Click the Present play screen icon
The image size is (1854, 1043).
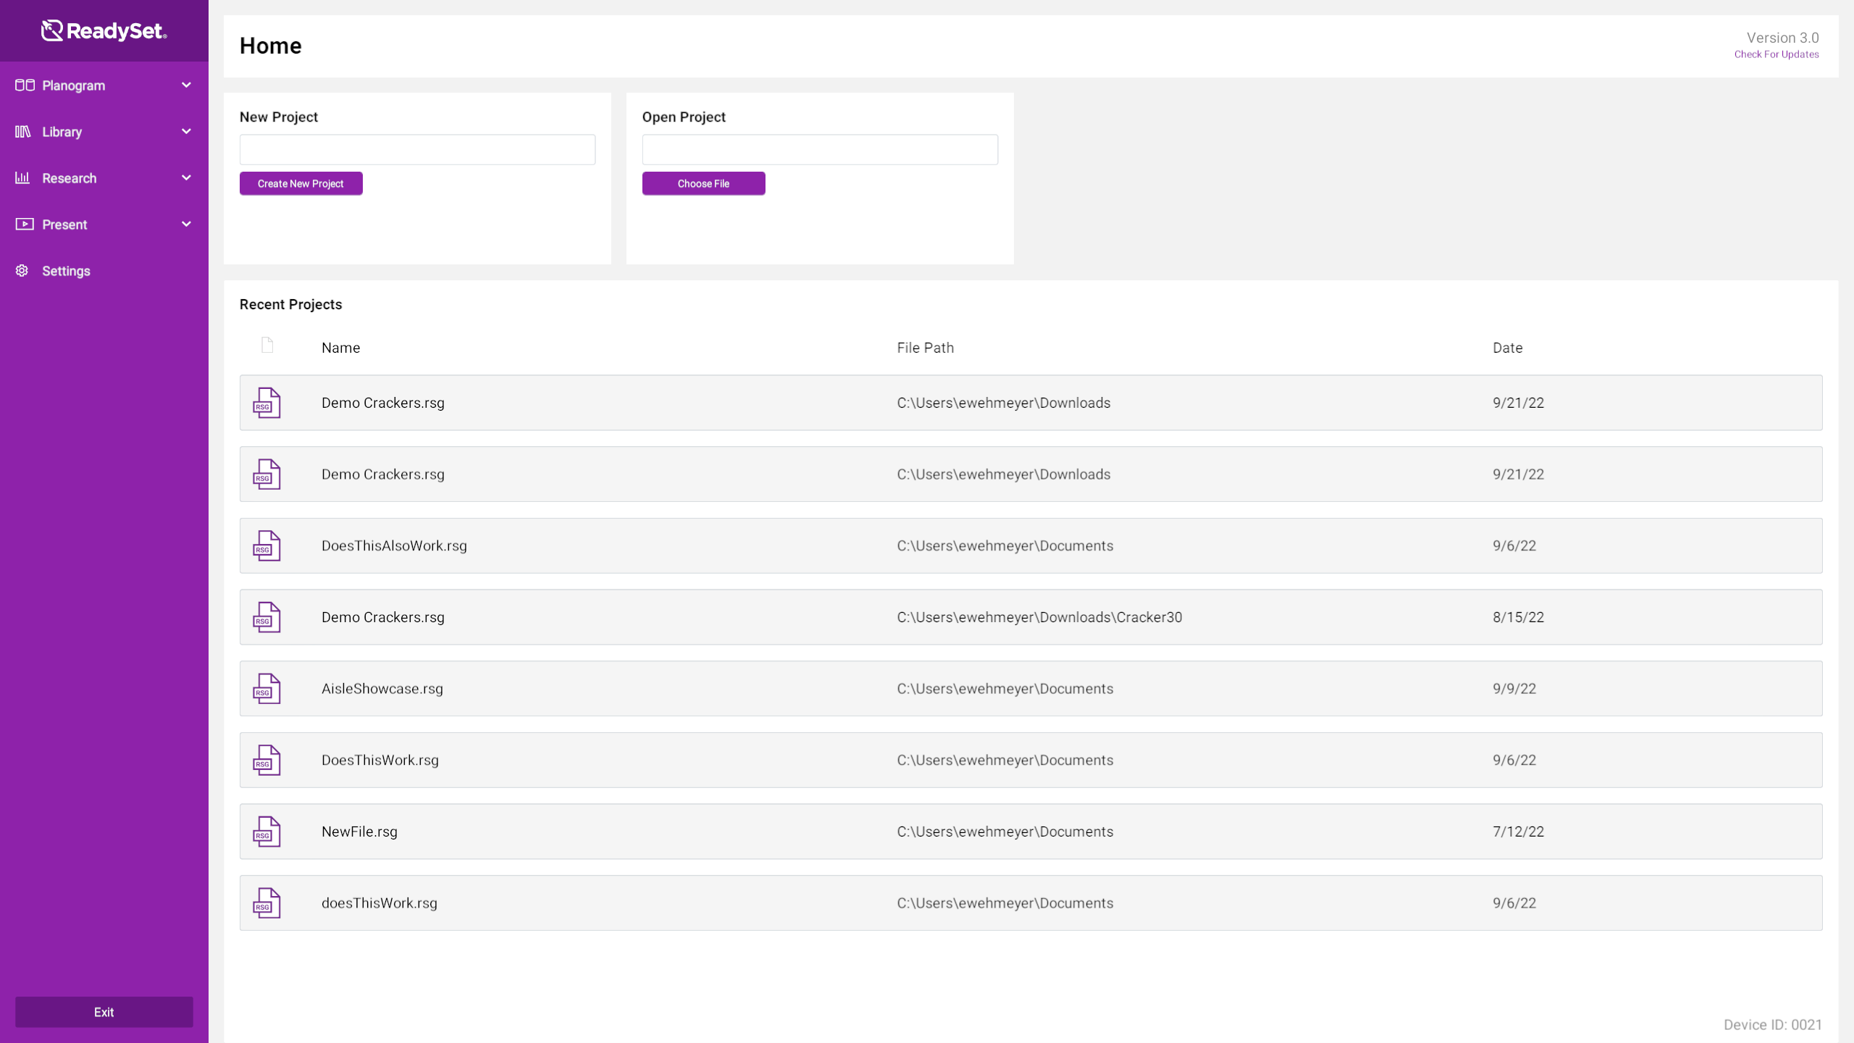[x=25, y=225]
